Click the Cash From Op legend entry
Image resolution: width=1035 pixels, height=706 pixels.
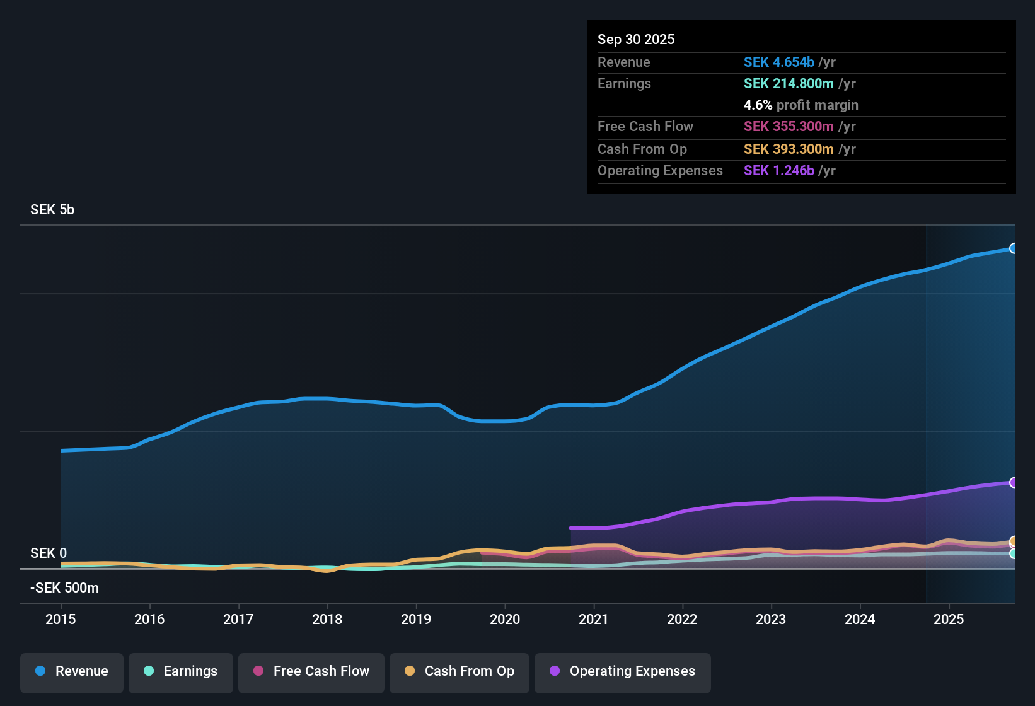[x=459, y=671]
